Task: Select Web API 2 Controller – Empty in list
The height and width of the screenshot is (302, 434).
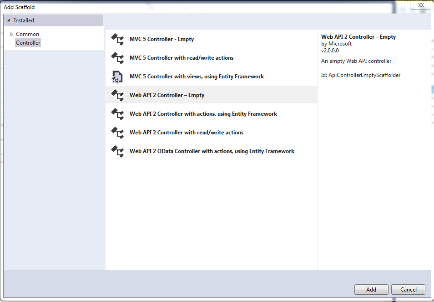Action: (211, 95)
